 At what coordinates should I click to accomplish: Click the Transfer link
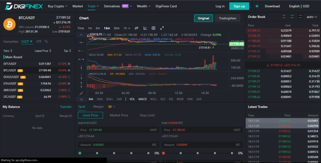pos(66,107)
